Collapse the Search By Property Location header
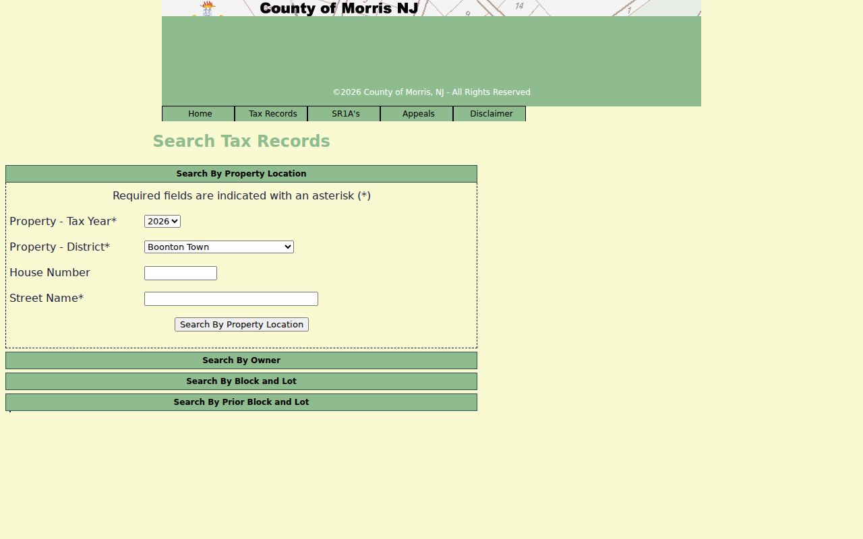The image size is (863, 539). 241,174
